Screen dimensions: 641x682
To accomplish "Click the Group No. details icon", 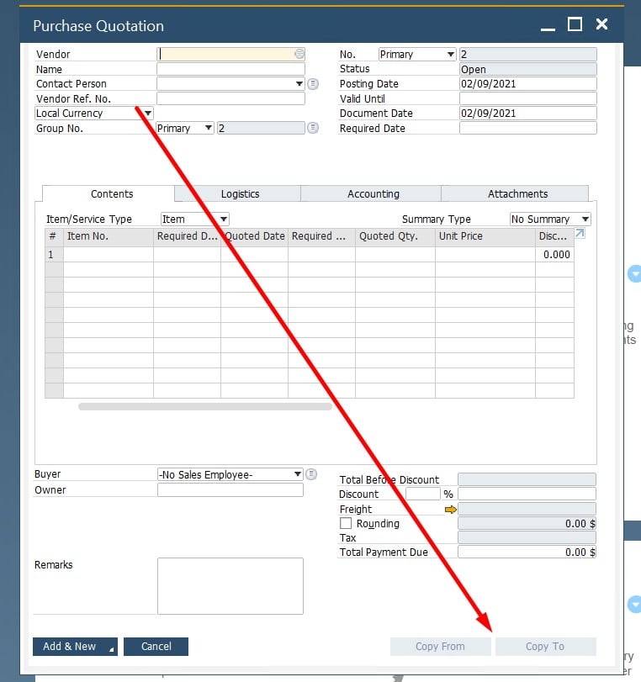I will 313,128.
